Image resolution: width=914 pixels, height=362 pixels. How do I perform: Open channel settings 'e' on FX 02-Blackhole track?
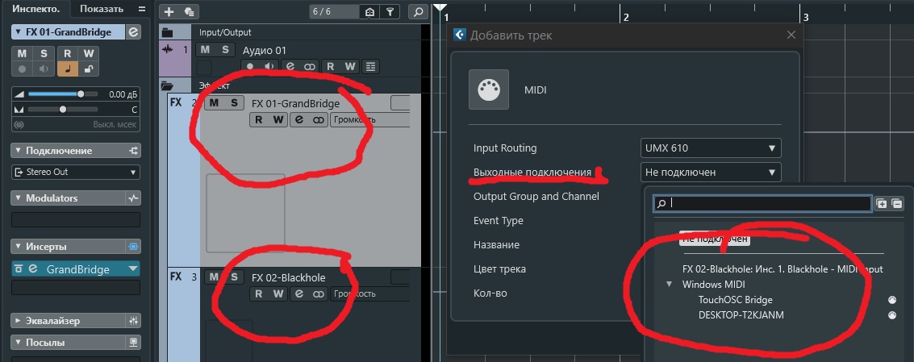click(299, 293)
